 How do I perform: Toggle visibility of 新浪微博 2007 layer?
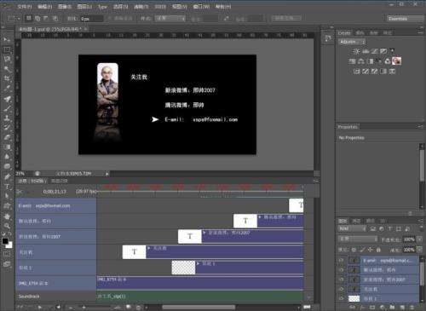342,279
